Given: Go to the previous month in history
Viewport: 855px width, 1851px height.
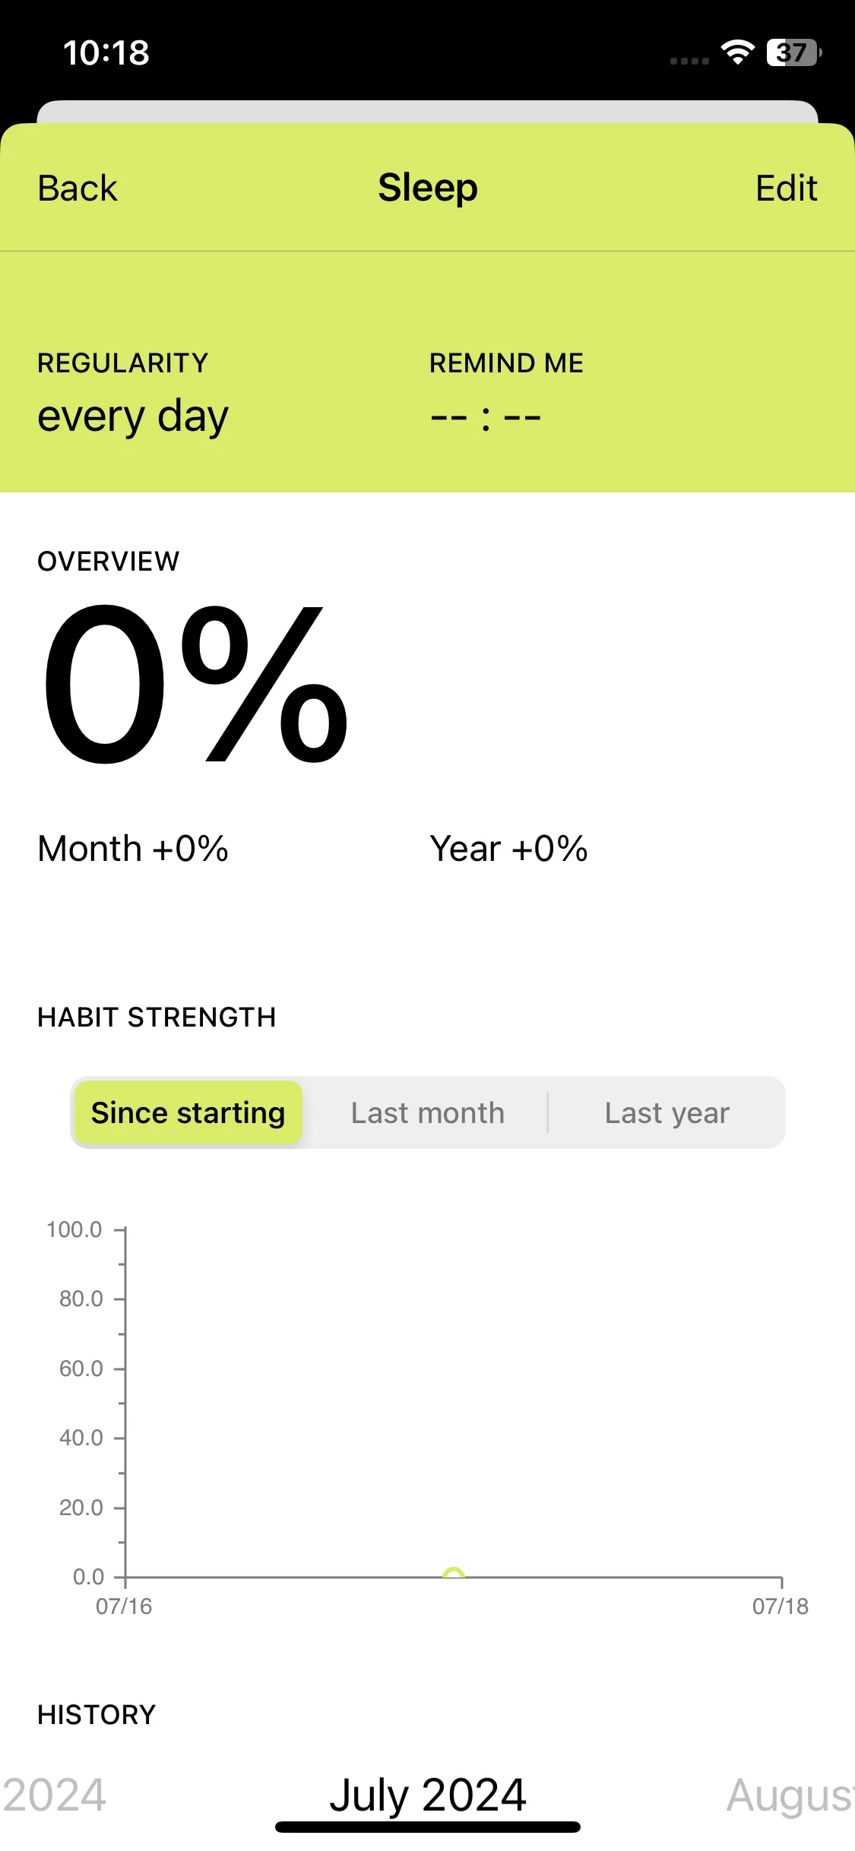Looking at the screenshot, I should 53,1796.
